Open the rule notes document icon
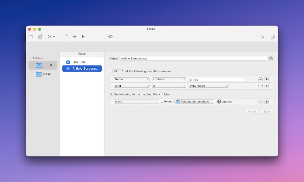Viewport: 304px width, 182px height. tap(271, 59)
